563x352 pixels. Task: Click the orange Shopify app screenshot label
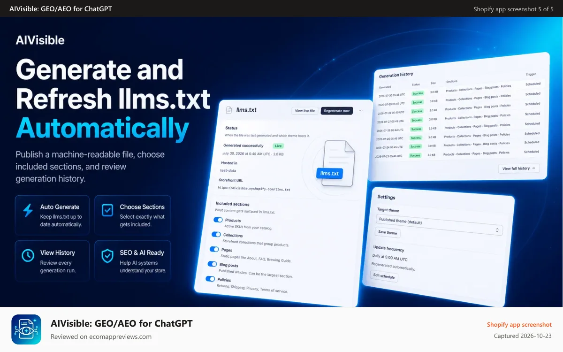tap(519, 324)
